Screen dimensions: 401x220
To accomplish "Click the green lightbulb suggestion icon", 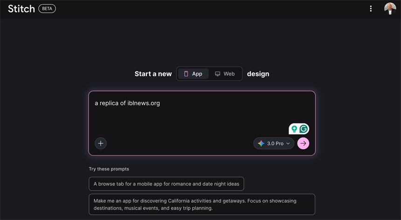I will click(x=294, y=129).
